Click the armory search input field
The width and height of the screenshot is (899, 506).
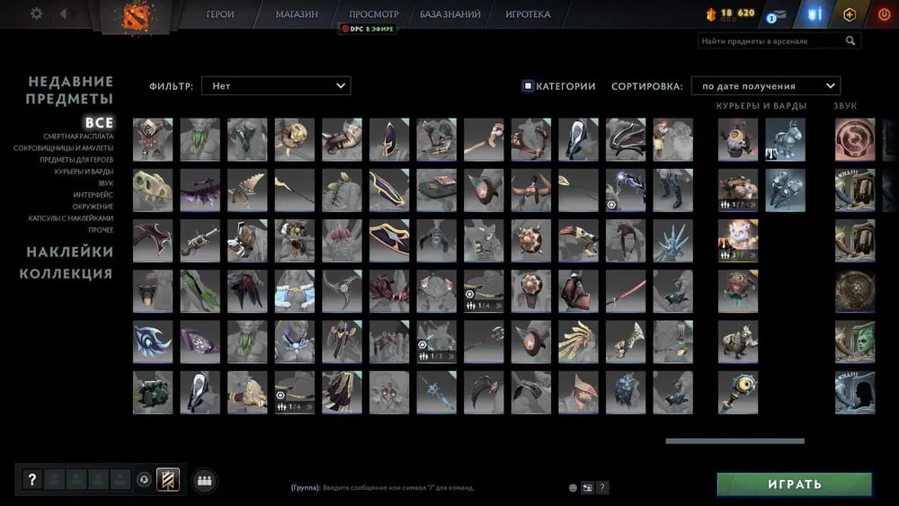click(x=769, y=40)
